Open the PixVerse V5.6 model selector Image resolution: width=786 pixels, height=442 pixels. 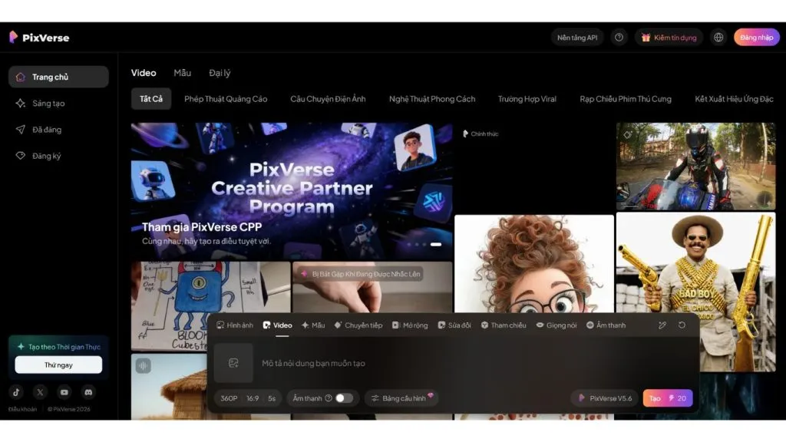[x=605, y=398]
